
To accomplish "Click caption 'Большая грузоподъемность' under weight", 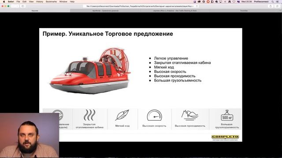I will coord(227,126).
